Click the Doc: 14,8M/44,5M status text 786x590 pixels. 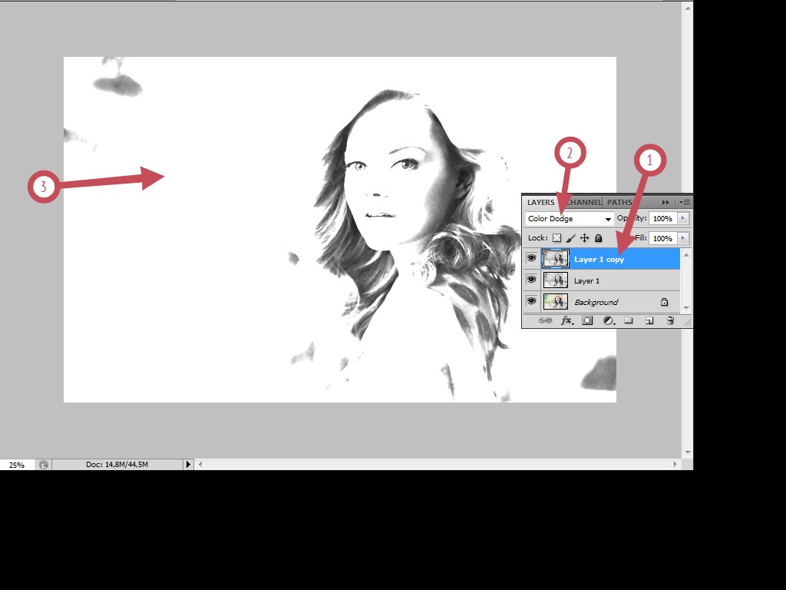point(117,465)
